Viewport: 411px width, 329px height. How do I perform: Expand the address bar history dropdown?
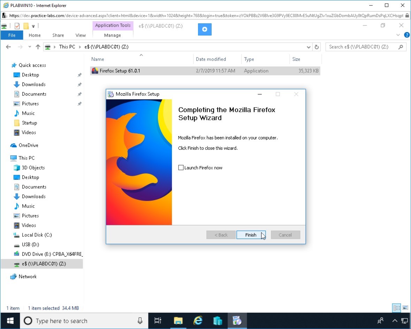pos(309,47)
